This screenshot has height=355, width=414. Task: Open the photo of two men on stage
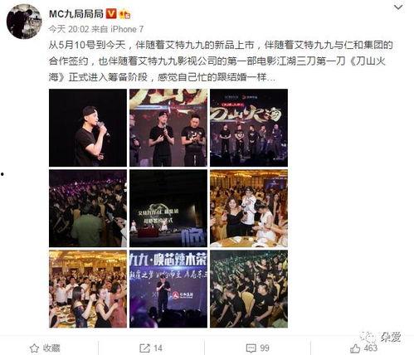click(x=168, y=128)
